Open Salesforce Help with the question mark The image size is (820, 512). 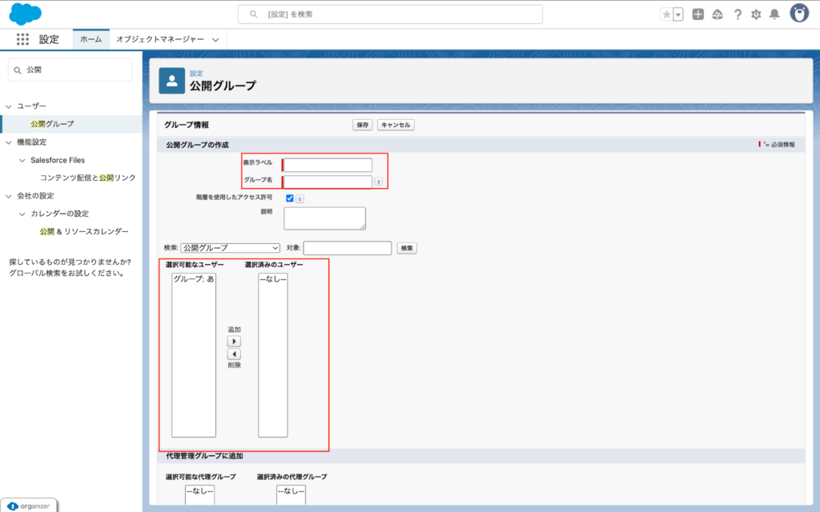[x=738, y=14]
